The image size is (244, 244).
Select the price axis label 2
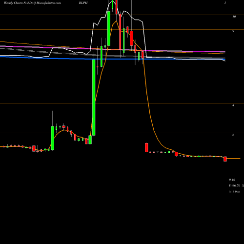tap(233, 135)
